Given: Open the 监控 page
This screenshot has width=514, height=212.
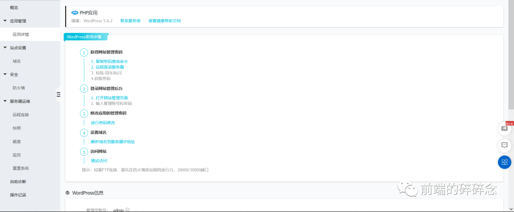Looking at the screenshot, I should tap(17, 155).
